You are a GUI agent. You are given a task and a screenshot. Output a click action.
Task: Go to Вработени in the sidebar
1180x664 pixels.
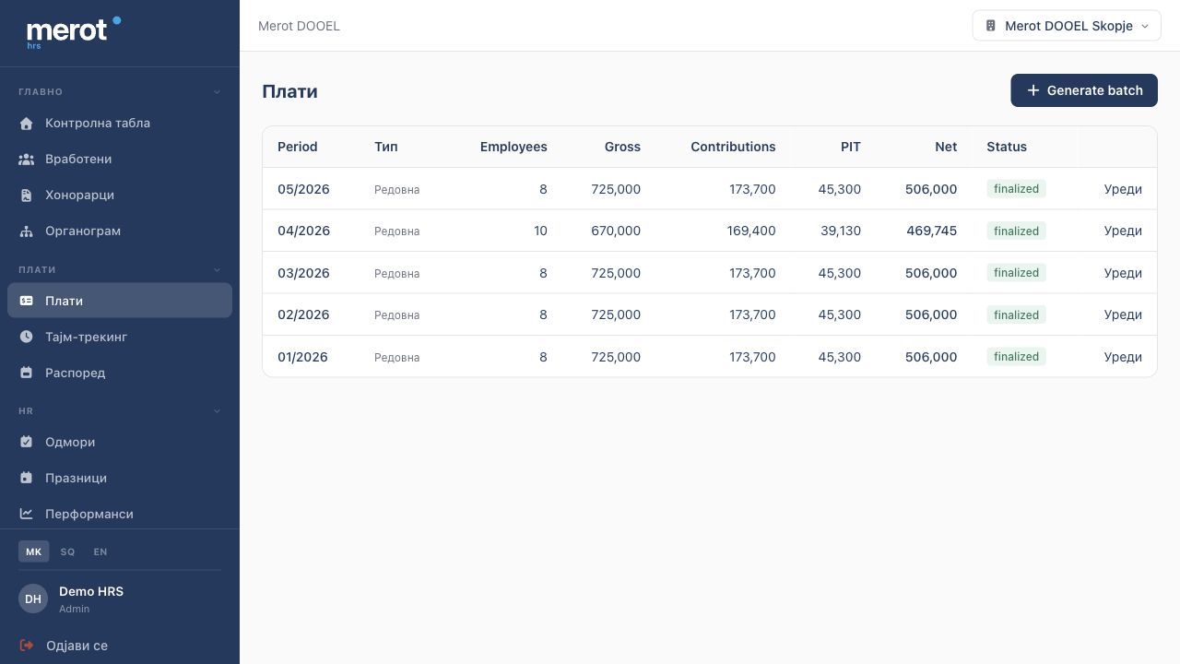pos(120,160)
